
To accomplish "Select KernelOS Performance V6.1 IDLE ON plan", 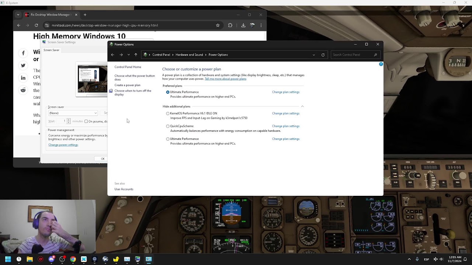I will [x=168, y=113].
